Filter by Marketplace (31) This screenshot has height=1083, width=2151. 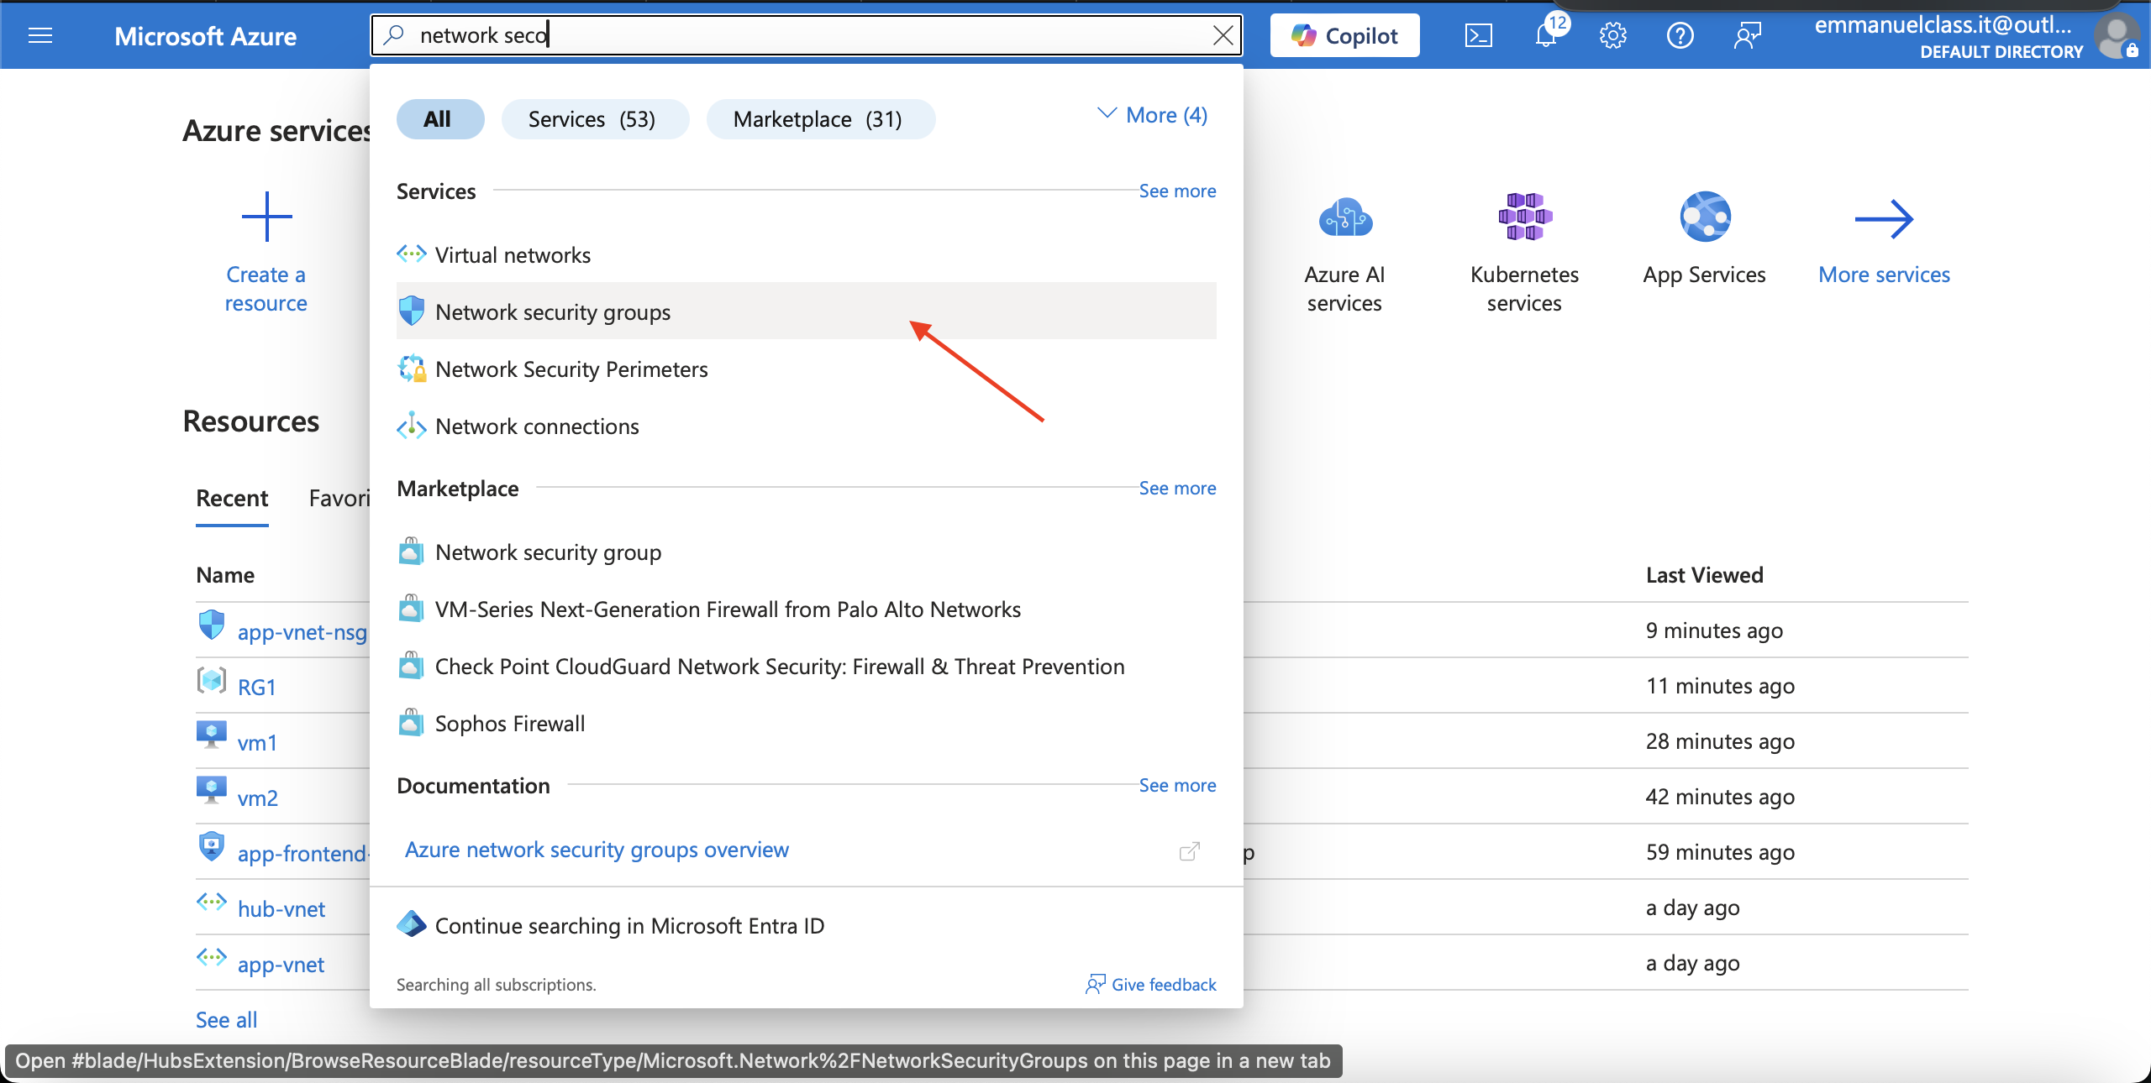pos(820,118)
